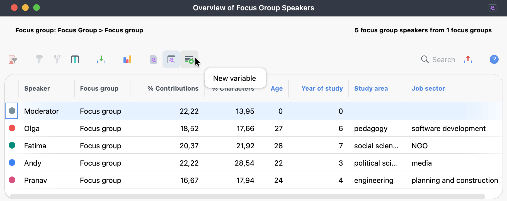Click the green download import icon
The height and width of the screenshot is (201, 507).
tap(101, 59)
